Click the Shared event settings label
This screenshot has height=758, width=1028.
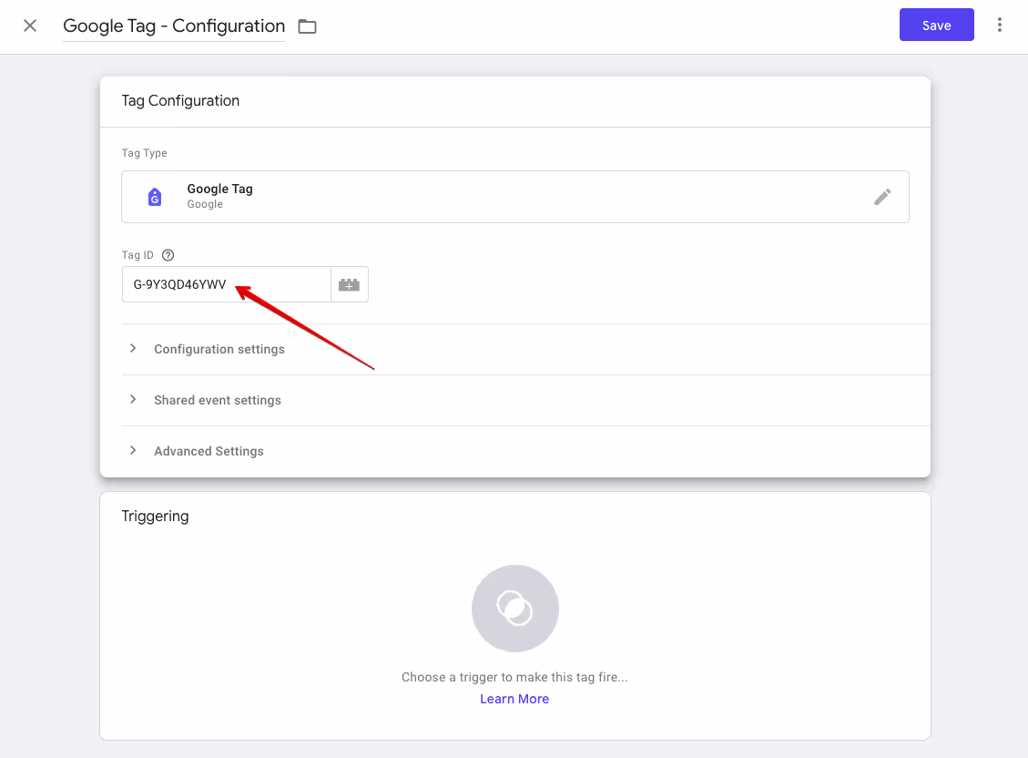pos(217,400)
